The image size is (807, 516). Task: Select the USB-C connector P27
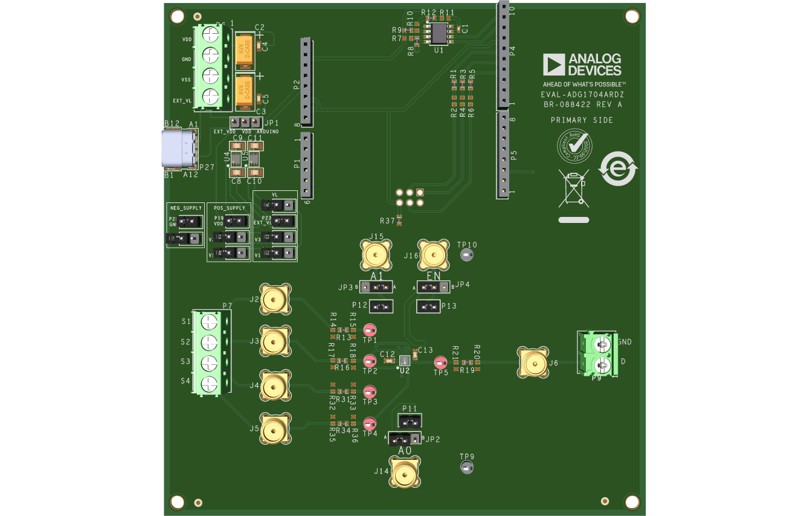pos(180,149)
